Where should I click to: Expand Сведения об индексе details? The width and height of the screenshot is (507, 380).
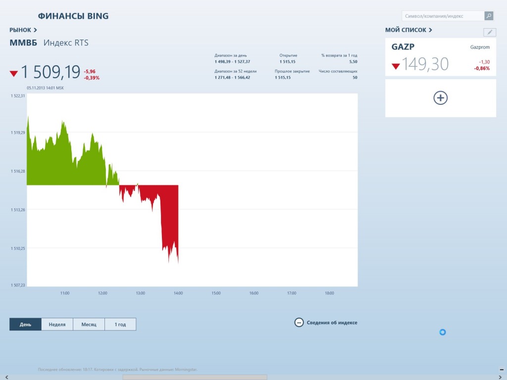pyautogui.click(x=326, y=323)
